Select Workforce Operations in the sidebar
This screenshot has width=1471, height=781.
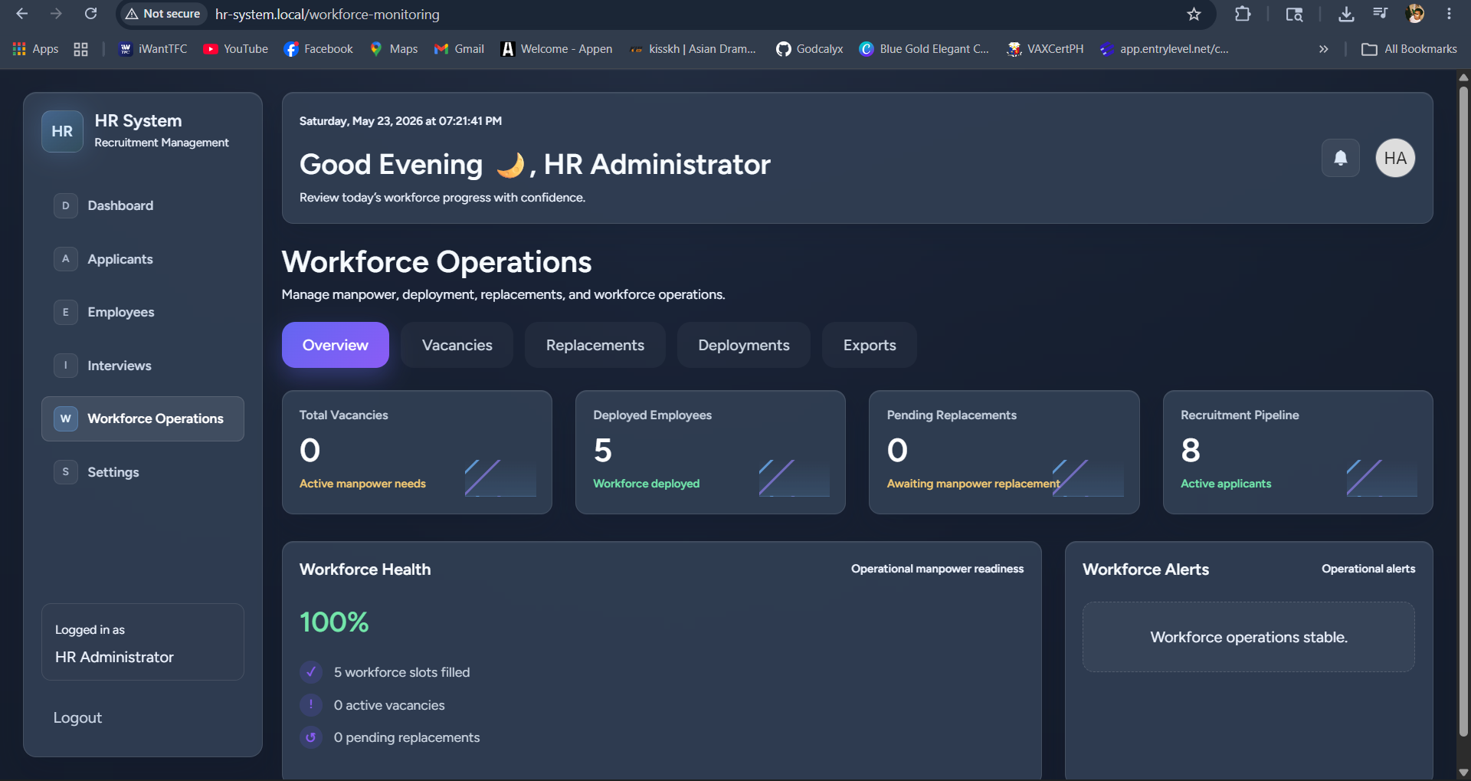pyautogui.click(x=143, y=418)
